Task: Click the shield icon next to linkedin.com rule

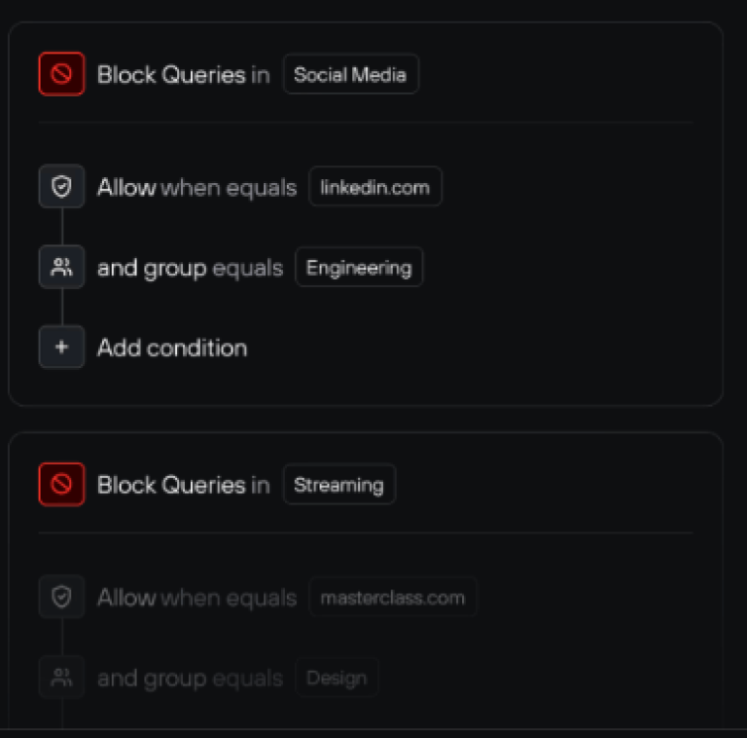Action: tap(61, 187)
